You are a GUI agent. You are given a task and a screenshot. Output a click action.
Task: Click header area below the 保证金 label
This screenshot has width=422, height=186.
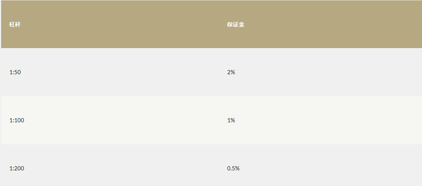pos(236,38)
